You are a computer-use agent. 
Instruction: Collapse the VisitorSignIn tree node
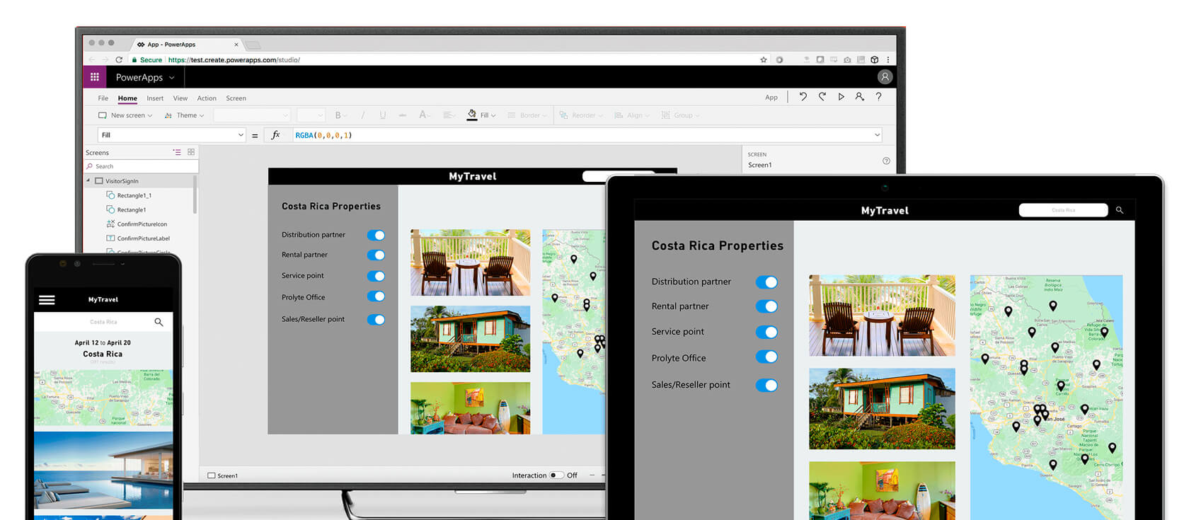click(88, 181)
